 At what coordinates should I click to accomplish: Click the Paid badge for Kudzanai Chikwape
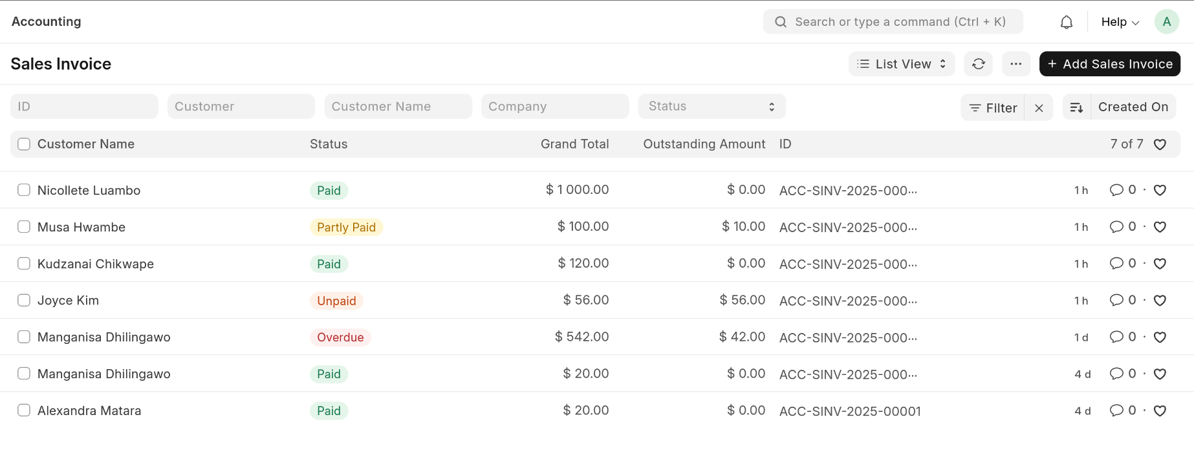tap(329, 264)
